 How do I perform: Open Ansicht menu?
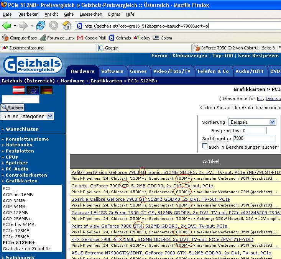(51, 14)
